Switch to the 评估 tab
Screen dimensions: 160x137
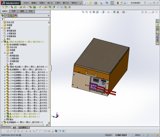(30, 11)
